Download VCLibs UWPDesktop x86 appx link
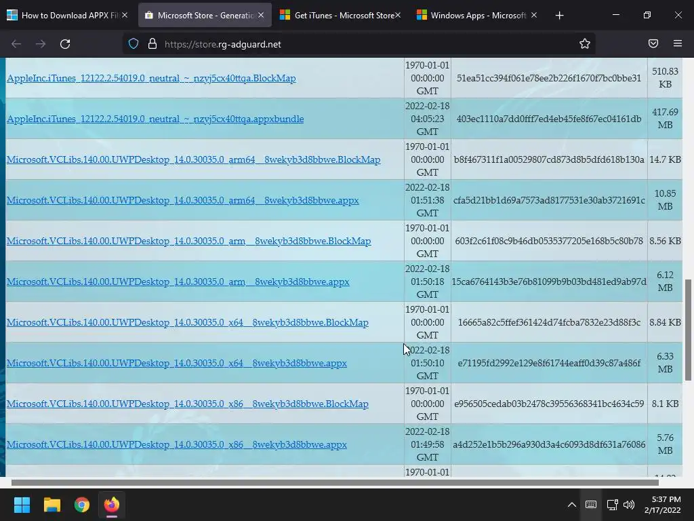 pyautogui.click(x=177, y=445)
